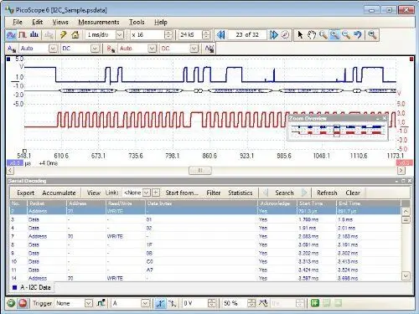This screenshot has width=419, height=314.
Task: Open home startup settings icon
Action: [x=75, y=35]
